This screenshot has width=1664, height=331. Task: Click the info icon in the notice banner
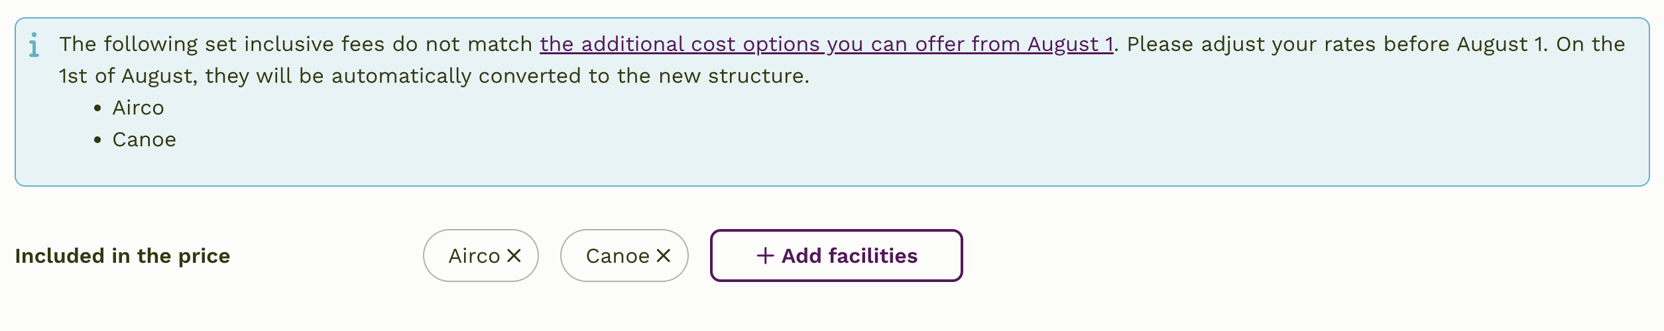click(34, 45)
